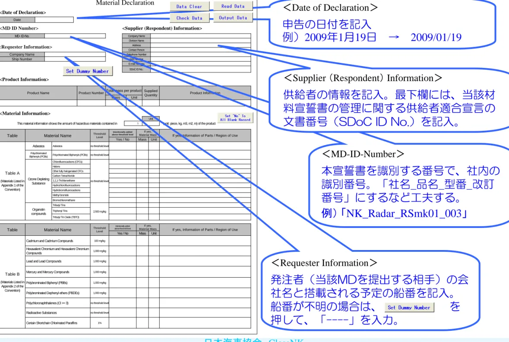
Task: Select 'Bromochloromethane' material row
Action: 71,200
